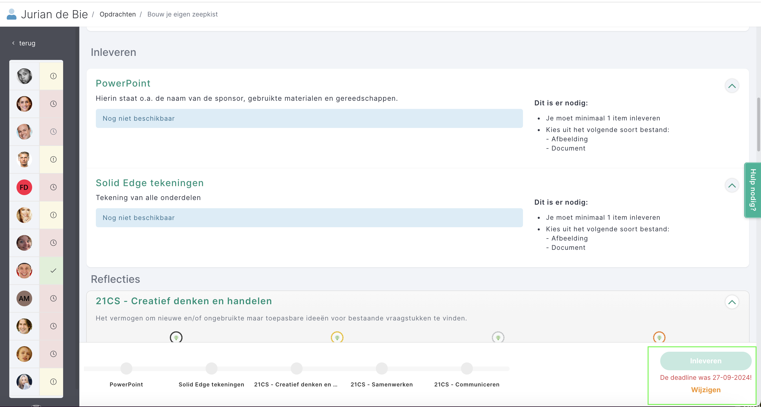This screenshot has height=407, width=761.
Task: Click Nog niet beschikbaar field under Solid Edge tekeningen
Action: tap(309, 218)
